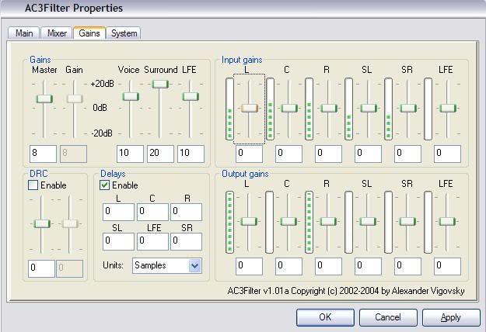Click the Input gains C value field
The height and width of the screenshot is (332, 486).
[288, 154]
